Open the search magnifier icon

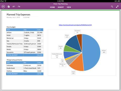coord(112,7)
